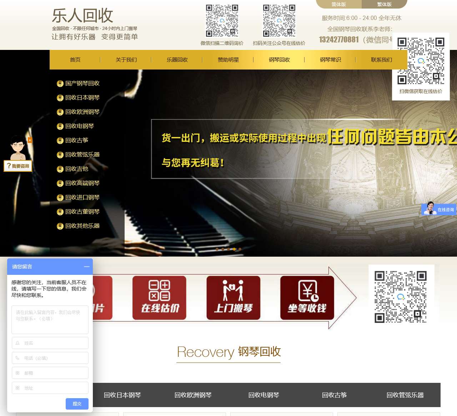The height and width of the screenshot is (416, 457).
Task: Click the 提交 submit button
Action: tap(77, 404)
